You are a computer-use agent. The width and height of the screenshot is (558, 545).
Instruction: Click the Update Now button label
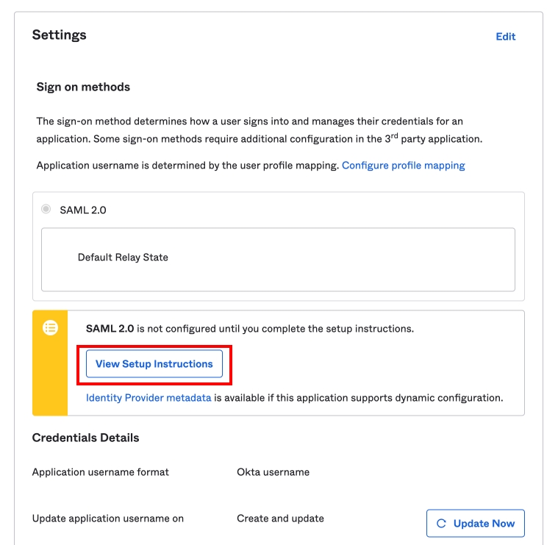(x=484, y=524)
